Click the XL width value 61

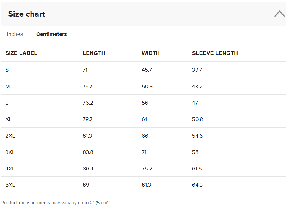tap(144, 119)
